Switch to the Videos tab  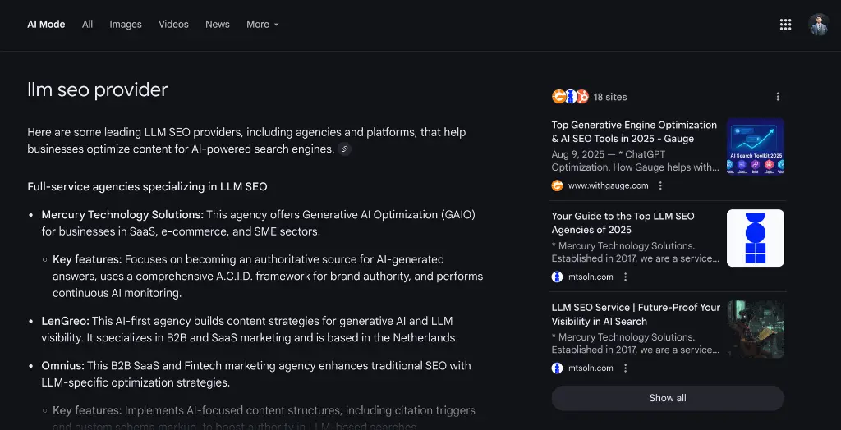(173, 24)
